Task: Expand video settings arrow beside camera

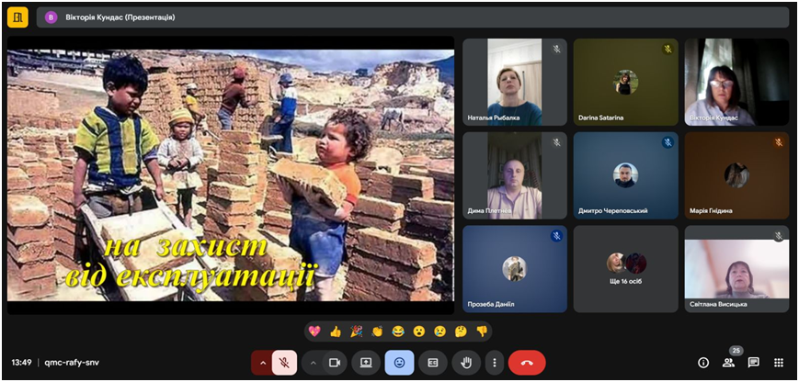Action: [x=314, y=363]
